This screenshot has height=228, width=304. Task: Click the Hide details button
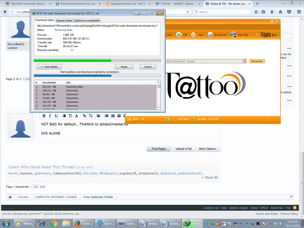point(49,67)
